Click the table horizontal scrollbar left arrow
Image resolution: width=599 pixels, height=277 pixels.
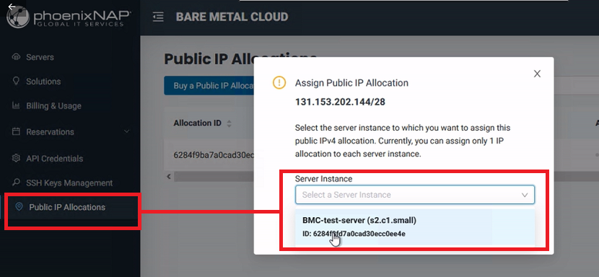coord(168,177)
